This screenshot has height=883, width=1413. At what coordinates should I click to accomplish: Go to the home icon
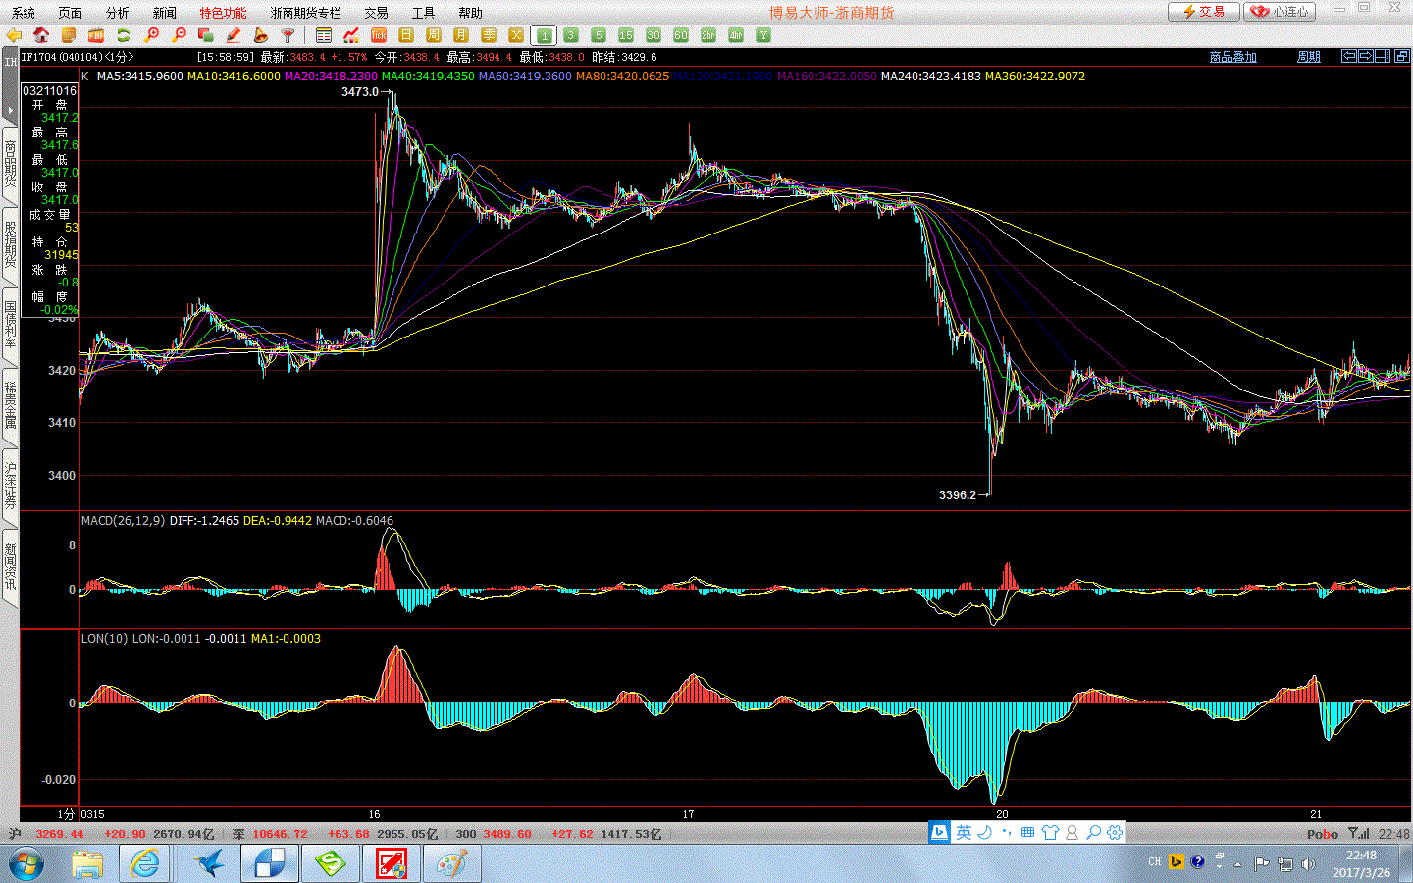41,35
